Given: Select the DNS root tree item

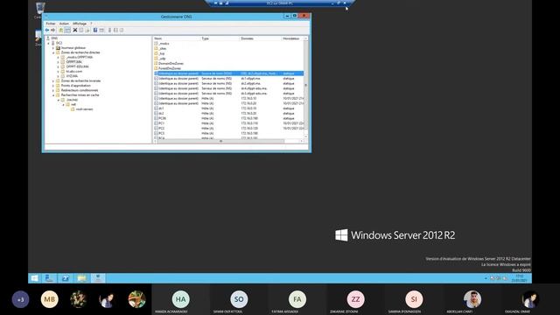Looking at the screenshot, I should (x=52, y=38).
